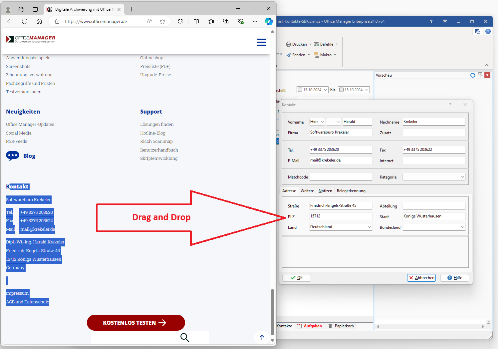This screenshot has width=498, height=349.
Task: Open the Read aloud option in address bar
Action: pyautogui.click(x=149, y=21)
